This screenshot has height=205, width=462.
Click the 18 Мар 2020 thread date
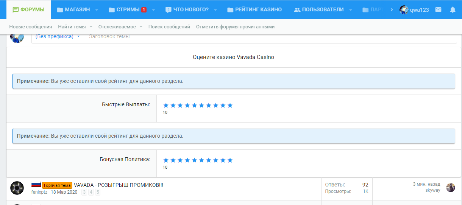point(64,192)
